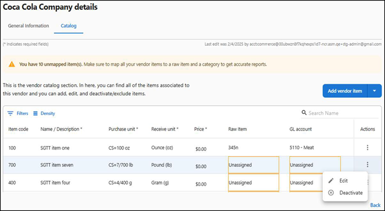
Task: Click the Actions column header
Action: (x=367, y=129)
